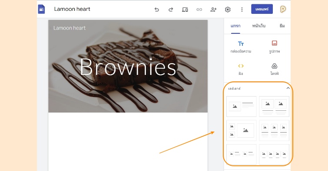The width and height of the screenshot is (328, 171).
Task: Click the Google Sites logo icon
Action: pos(41,9)
